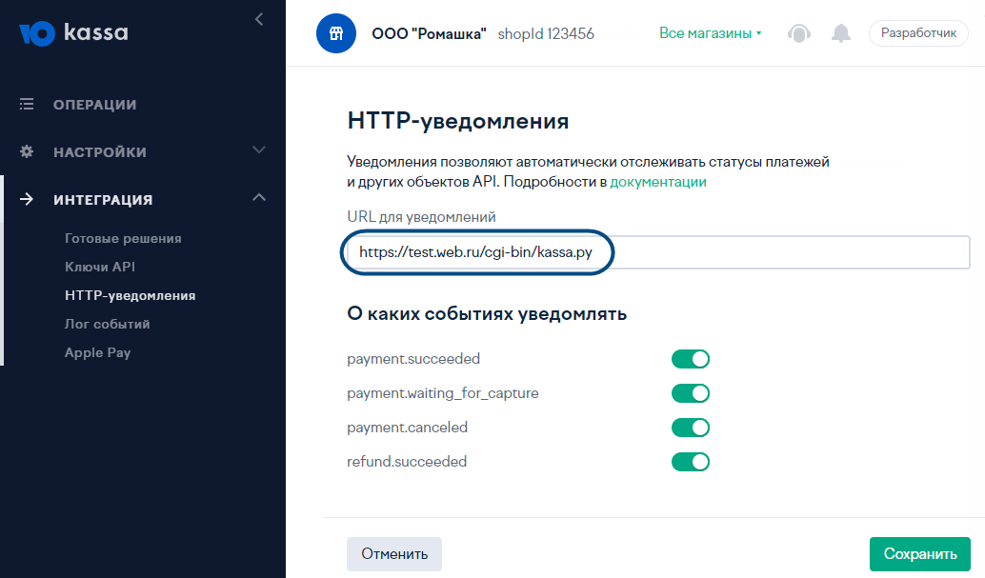985x578 pixels.
Task: Collapse the Интеграция section chevron
Action: pos(259,197)
